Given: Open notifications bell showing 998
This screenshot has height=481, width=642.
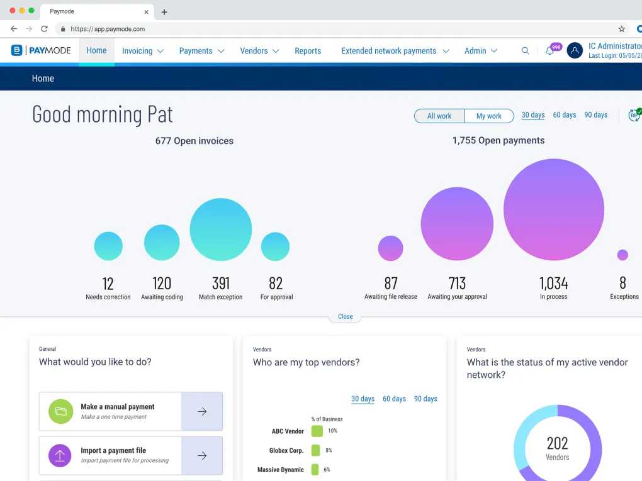Looking at the screenshot, I should pos(549,51).
